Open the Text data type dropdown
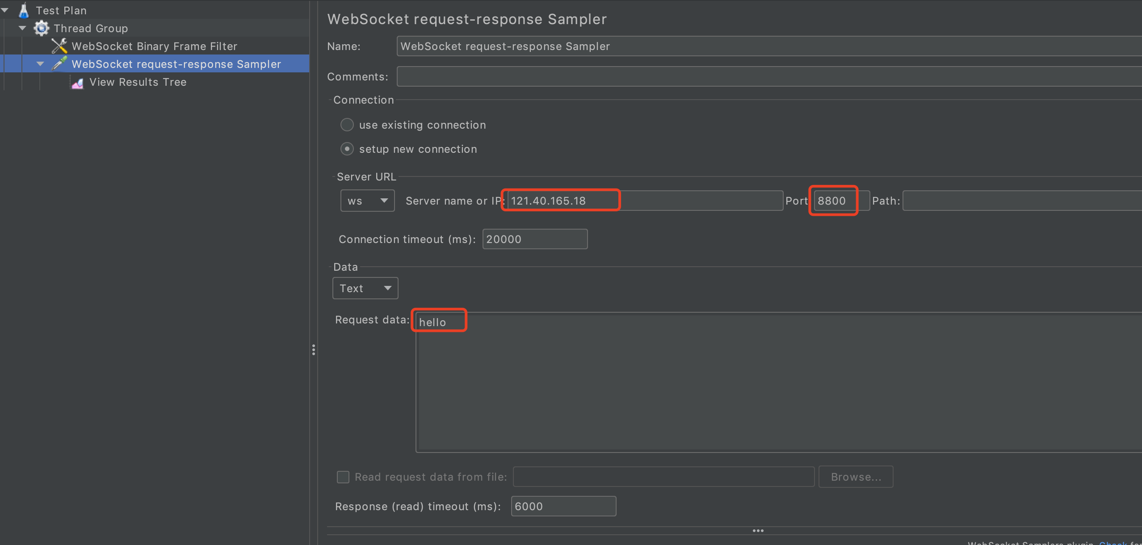 point(365,288)
